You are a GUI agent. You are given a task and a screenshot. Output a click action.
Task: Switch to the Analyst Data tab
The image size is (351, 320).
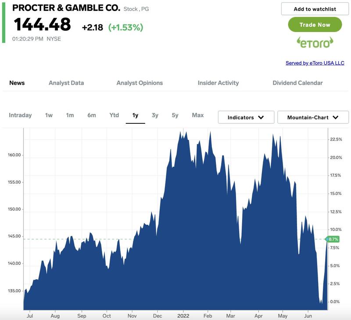(x=66, y=83)
